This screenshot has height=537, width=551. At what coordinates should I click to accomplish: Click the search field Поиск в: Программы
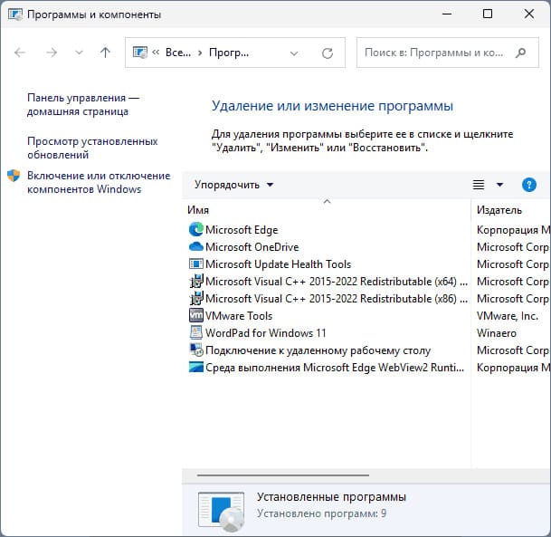click(x=434, y=53)
